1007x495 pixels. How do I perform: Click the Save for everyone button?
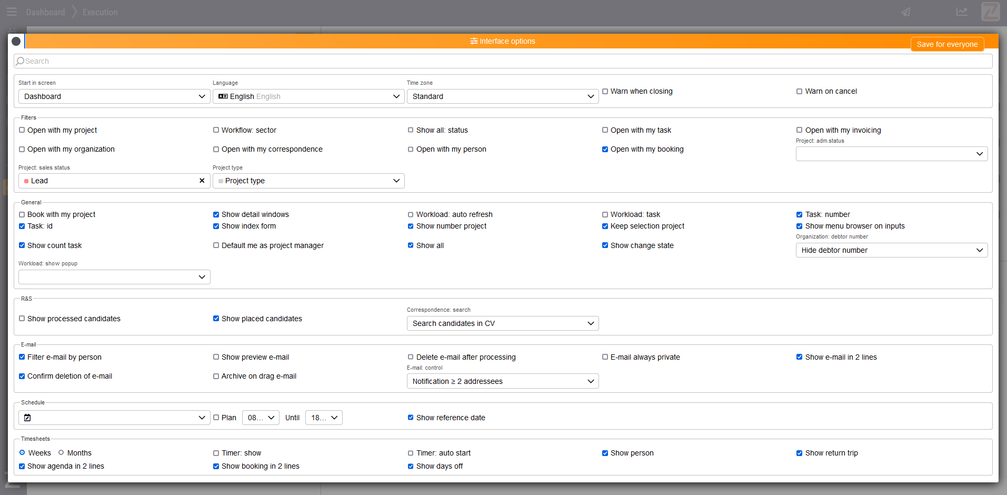[946, 44]
